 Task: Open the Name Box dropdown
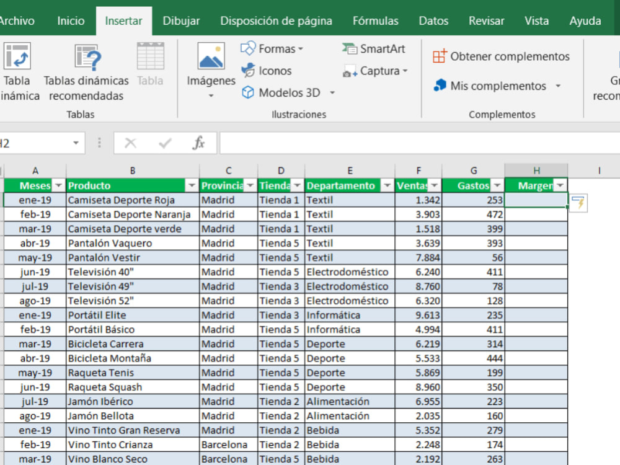(x=76, y=143)
